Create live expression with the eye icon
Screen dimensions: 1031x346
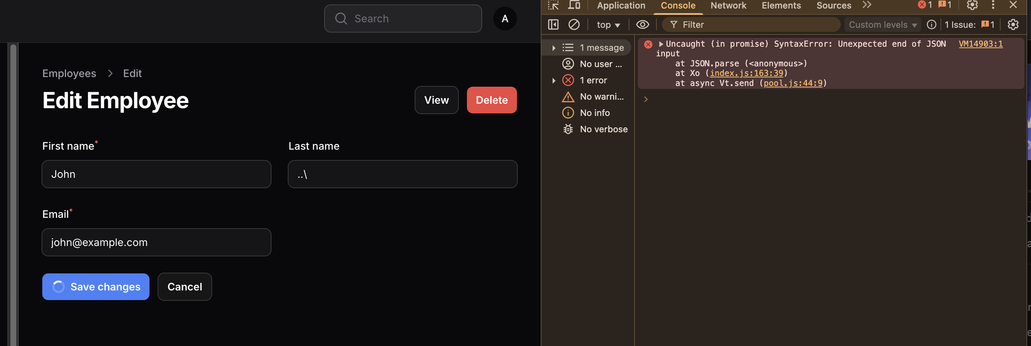click(642, 24)
